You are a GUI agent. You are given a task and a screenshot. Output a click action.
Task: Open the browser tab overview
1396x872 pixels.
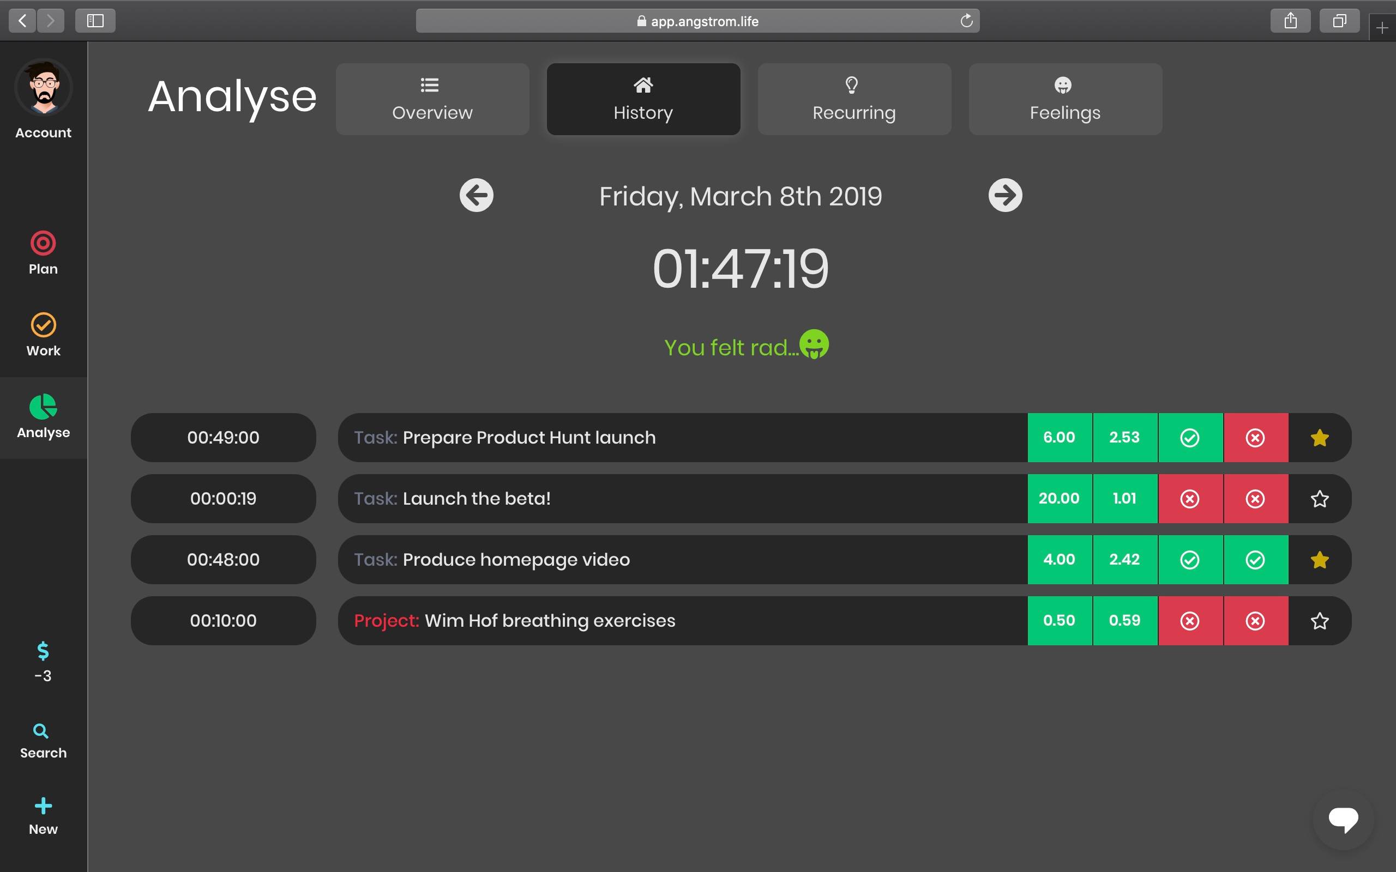1338,21
